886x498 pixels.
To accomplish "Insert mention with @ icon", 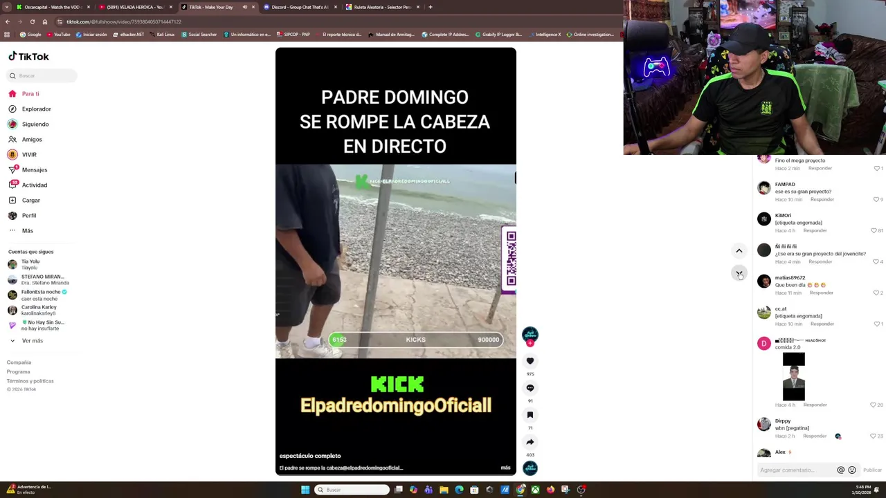I will click(841, 470).
